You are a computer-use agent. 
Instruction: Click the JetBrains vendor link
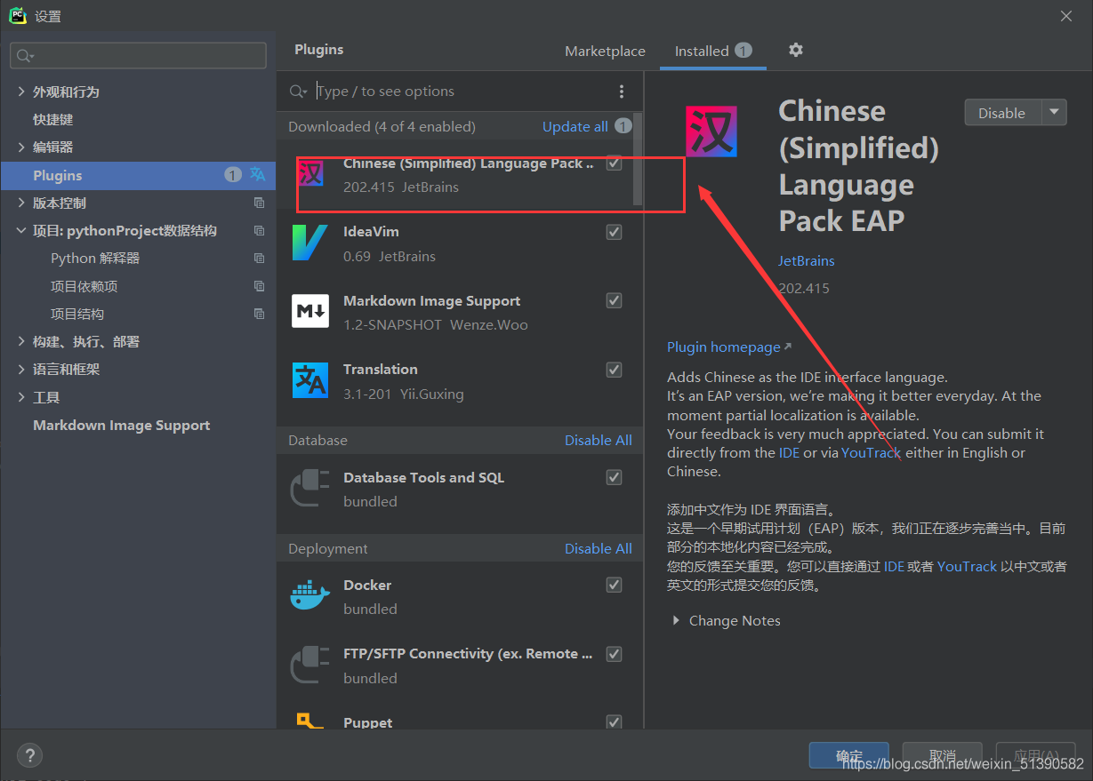[x=807, y=260]
